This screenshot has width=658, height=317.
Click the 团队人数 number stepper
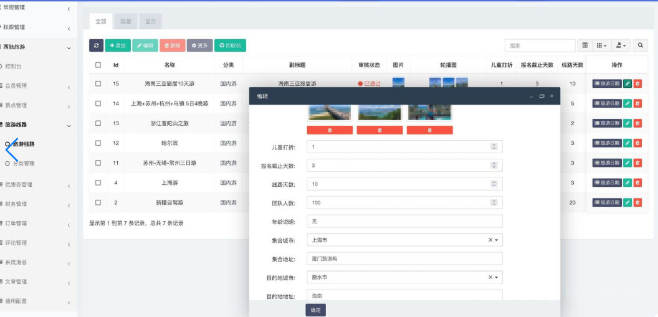click(x=494, y=202)
